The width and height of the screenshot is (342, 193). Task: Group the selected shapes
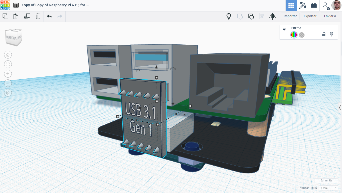(240, 16)
